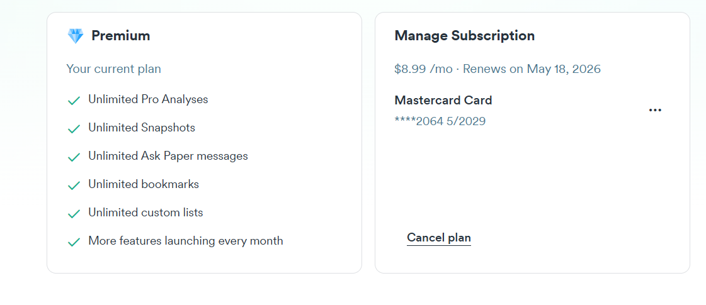706x305 pixels.
Task: Open the three-dots payment method menu
Action: tap(654, 110)
